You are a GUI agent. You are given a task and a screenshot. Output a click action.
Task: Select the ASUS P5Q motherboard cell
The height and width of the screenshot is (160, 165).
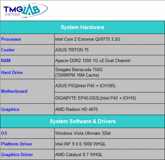click(110, 86)
